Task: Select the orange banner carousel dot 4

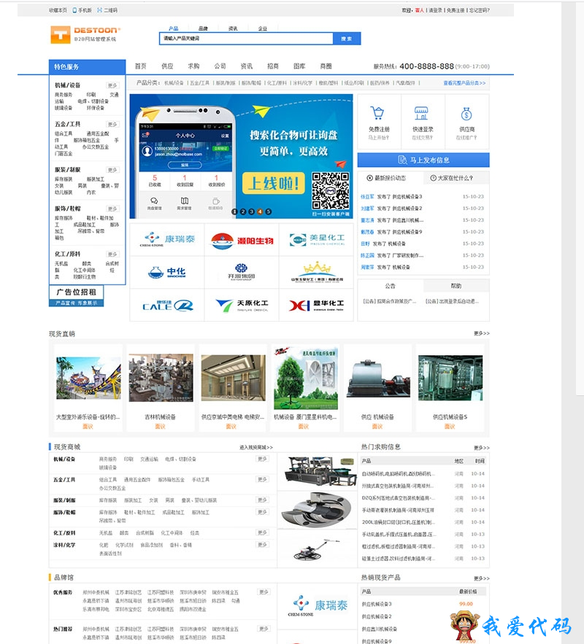Action: coord(260,212)
